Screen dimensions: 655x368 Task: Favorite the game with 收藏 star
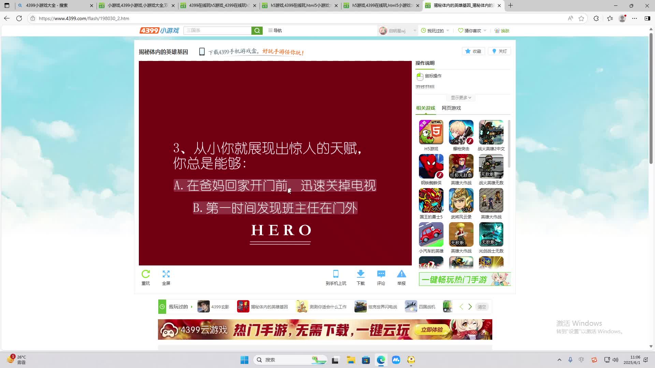coord(473,51)
